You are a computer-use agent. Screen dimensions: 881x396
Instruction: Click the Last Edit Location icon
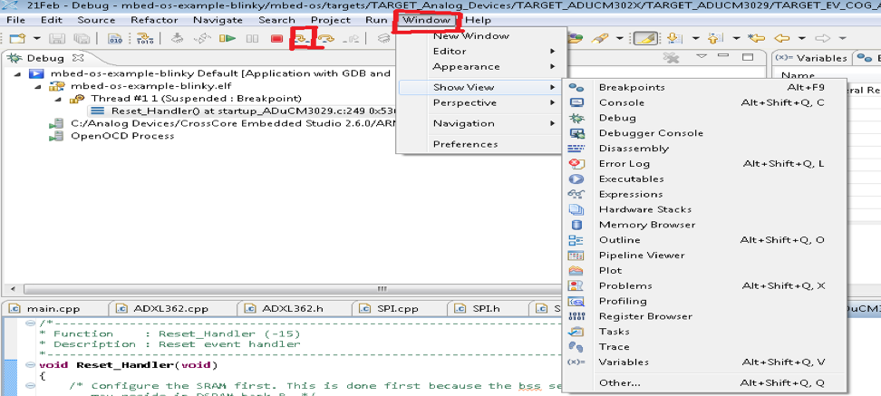pos(757,38)
